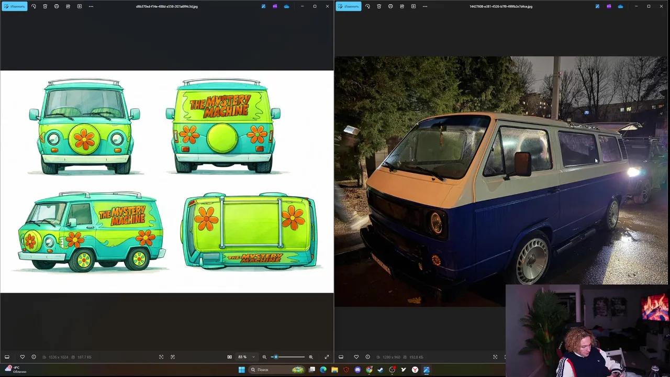
Task: Share image from right Photos window
Action: pyautogui.click(x=402, y=6)
